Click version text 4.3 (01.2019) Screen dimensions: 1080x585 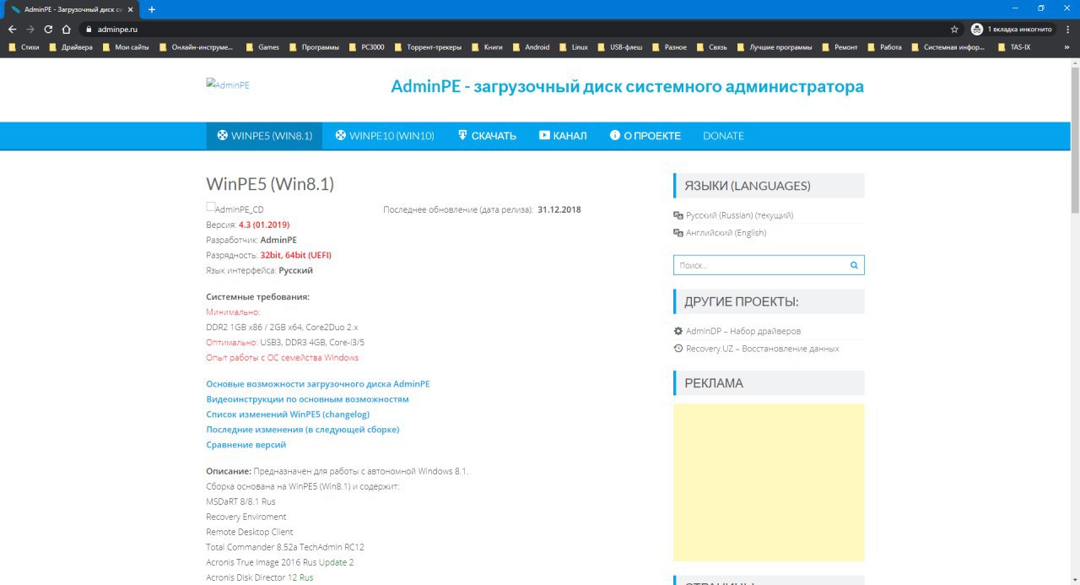click(264, 225)
